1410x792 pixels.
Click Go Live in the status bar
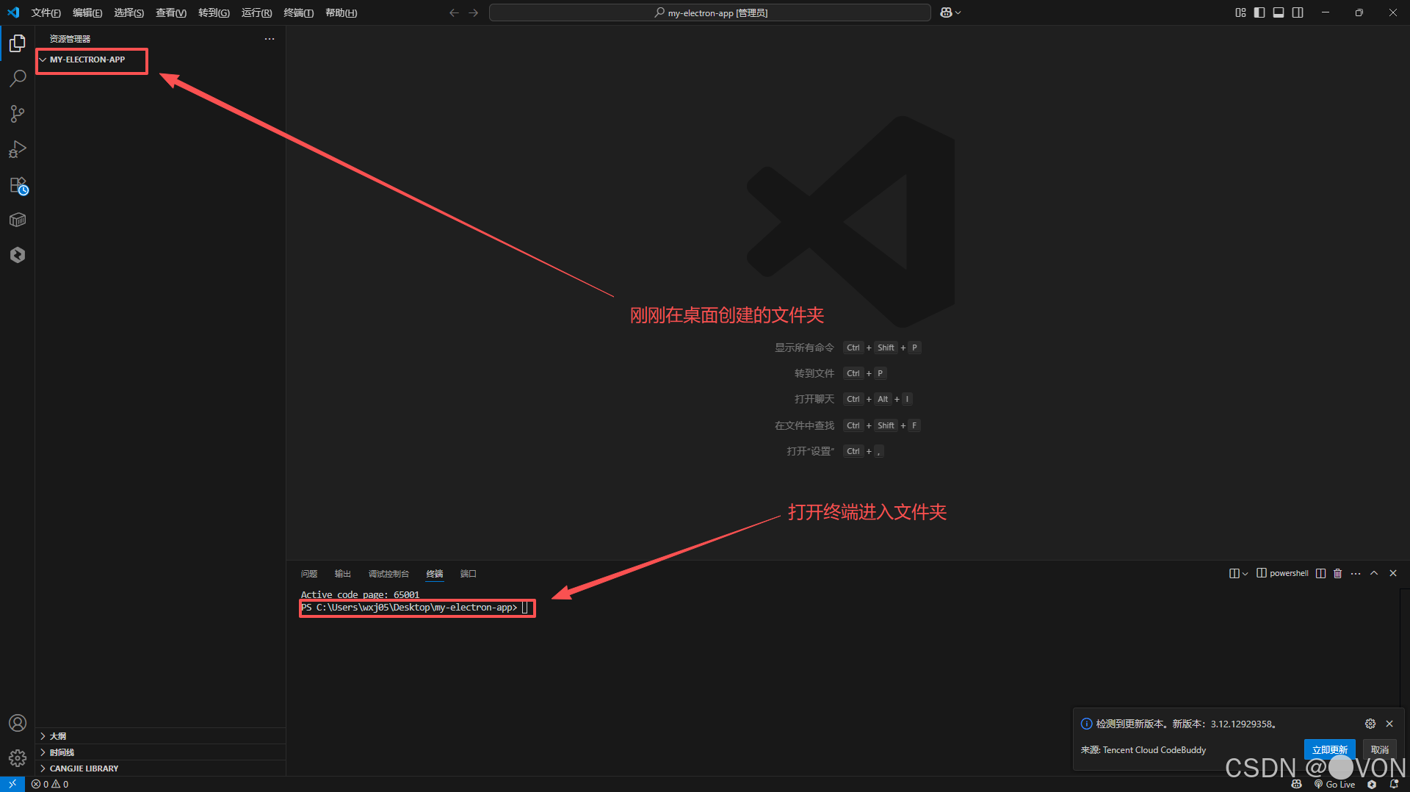[x=1335, y=784]
